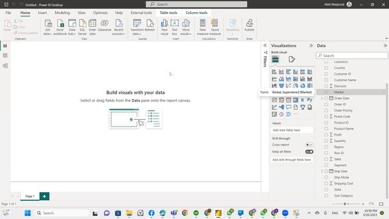Open Quick measure dialog

coord(215,27)
